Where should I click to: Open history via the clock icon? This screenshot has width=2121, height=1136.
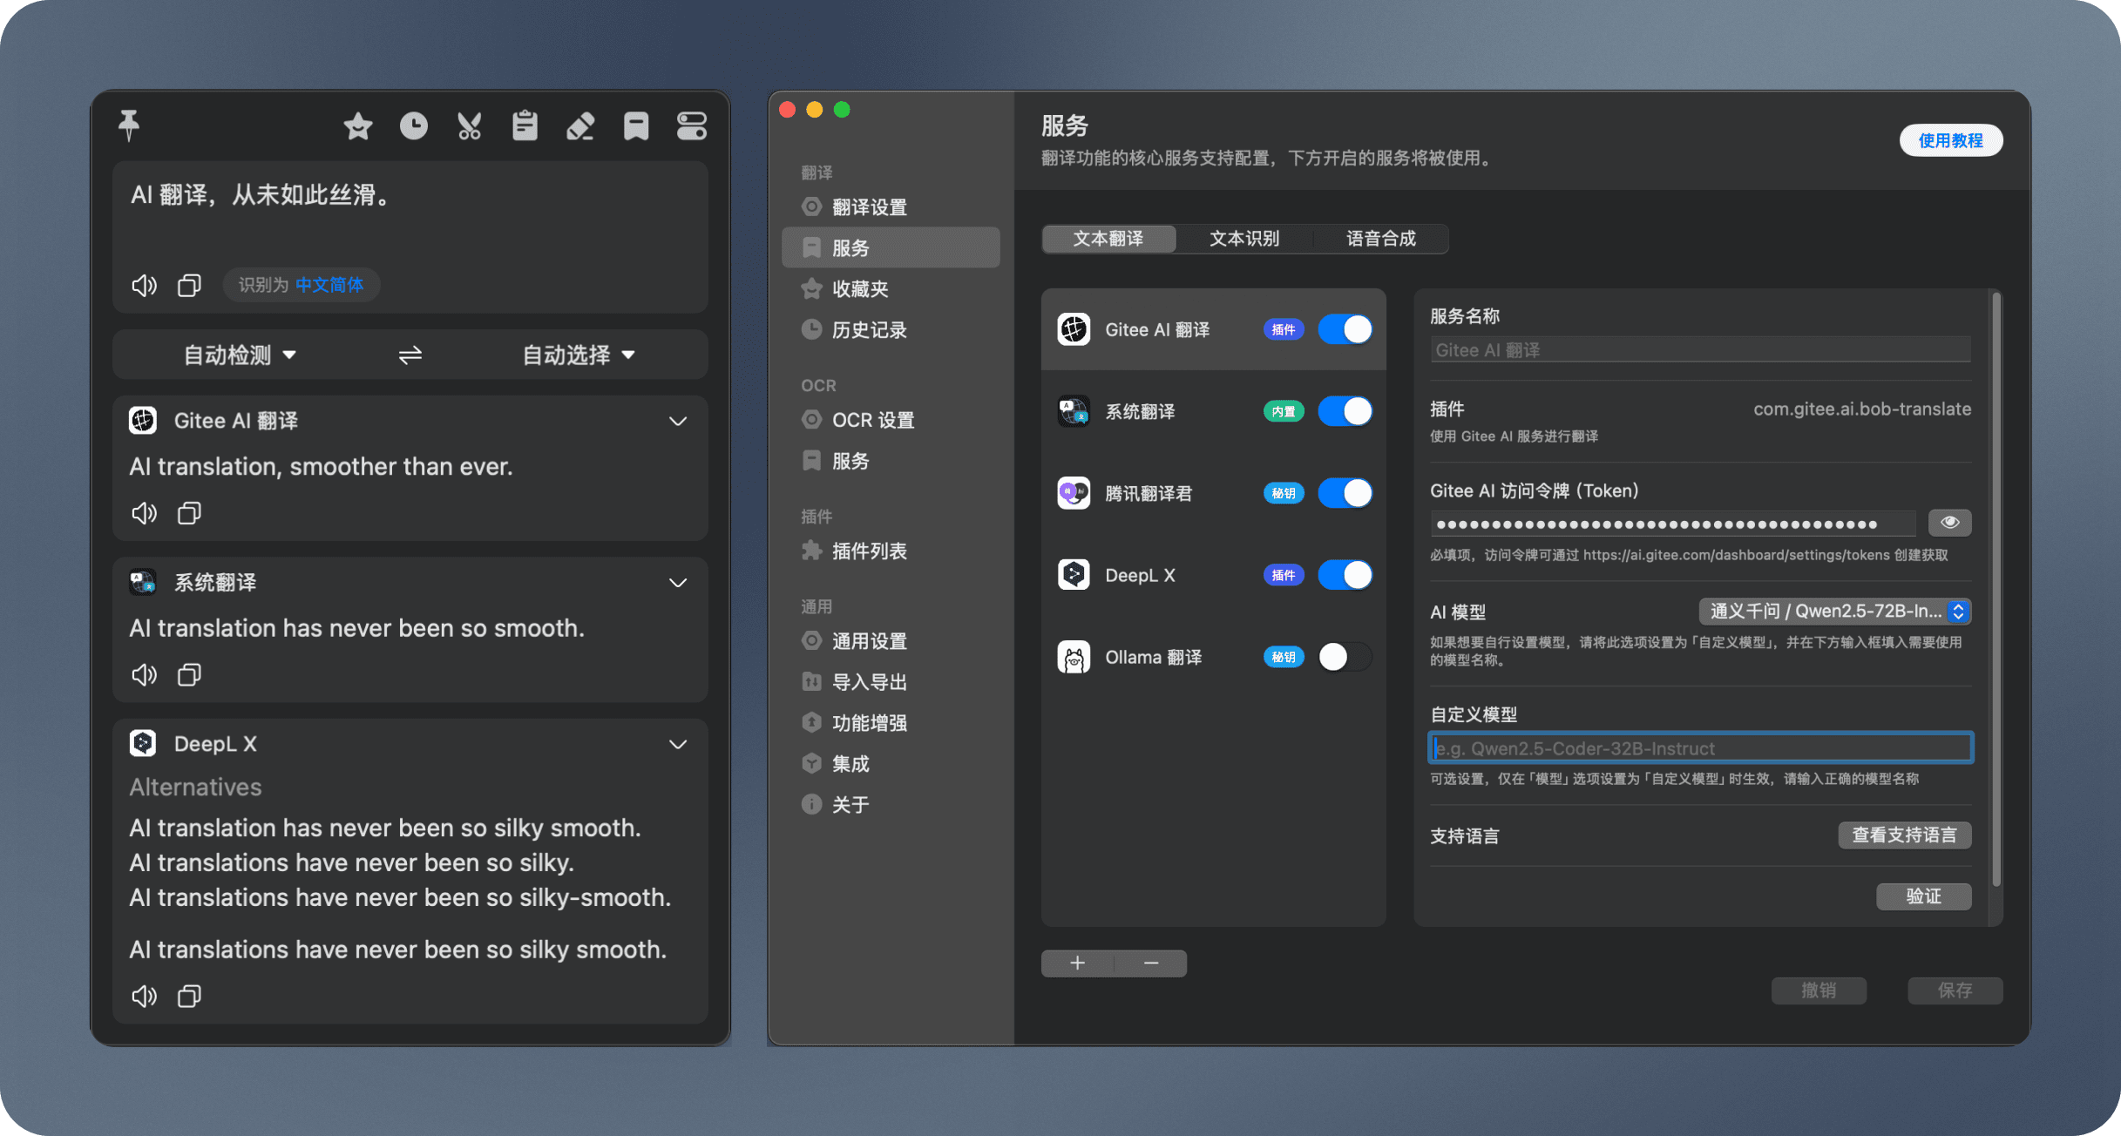pos(413,126)
